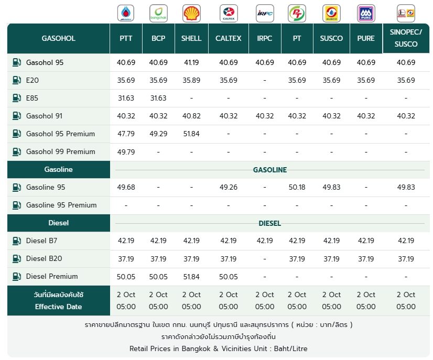This screenshot has width=433, height=360.
Task: Click the fuel pump icon beside E20
Action: (17, 80)
